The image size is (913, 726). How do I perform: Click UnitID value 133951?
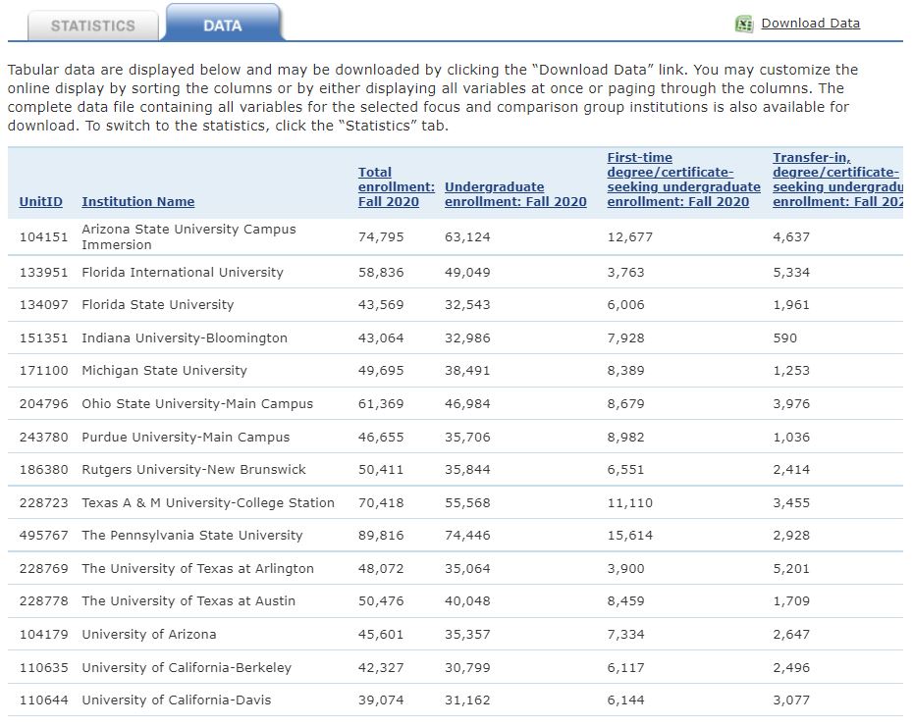tap(43, 273)
